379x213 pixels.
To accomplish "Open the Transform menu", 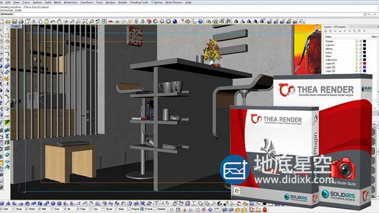I will point(87,2).
